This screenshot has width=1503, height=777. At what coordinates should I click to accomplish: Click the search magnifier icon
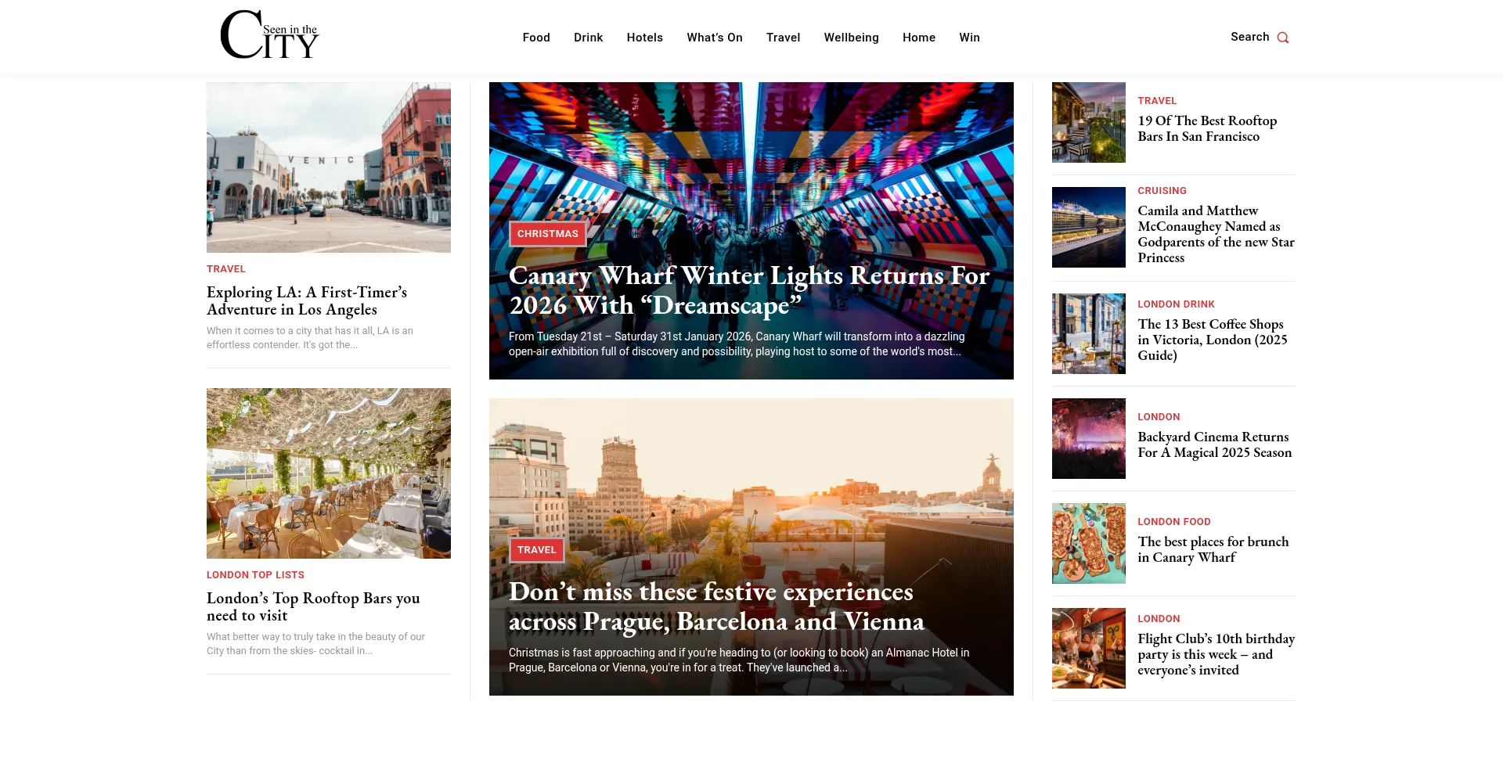pos(1282,38)
